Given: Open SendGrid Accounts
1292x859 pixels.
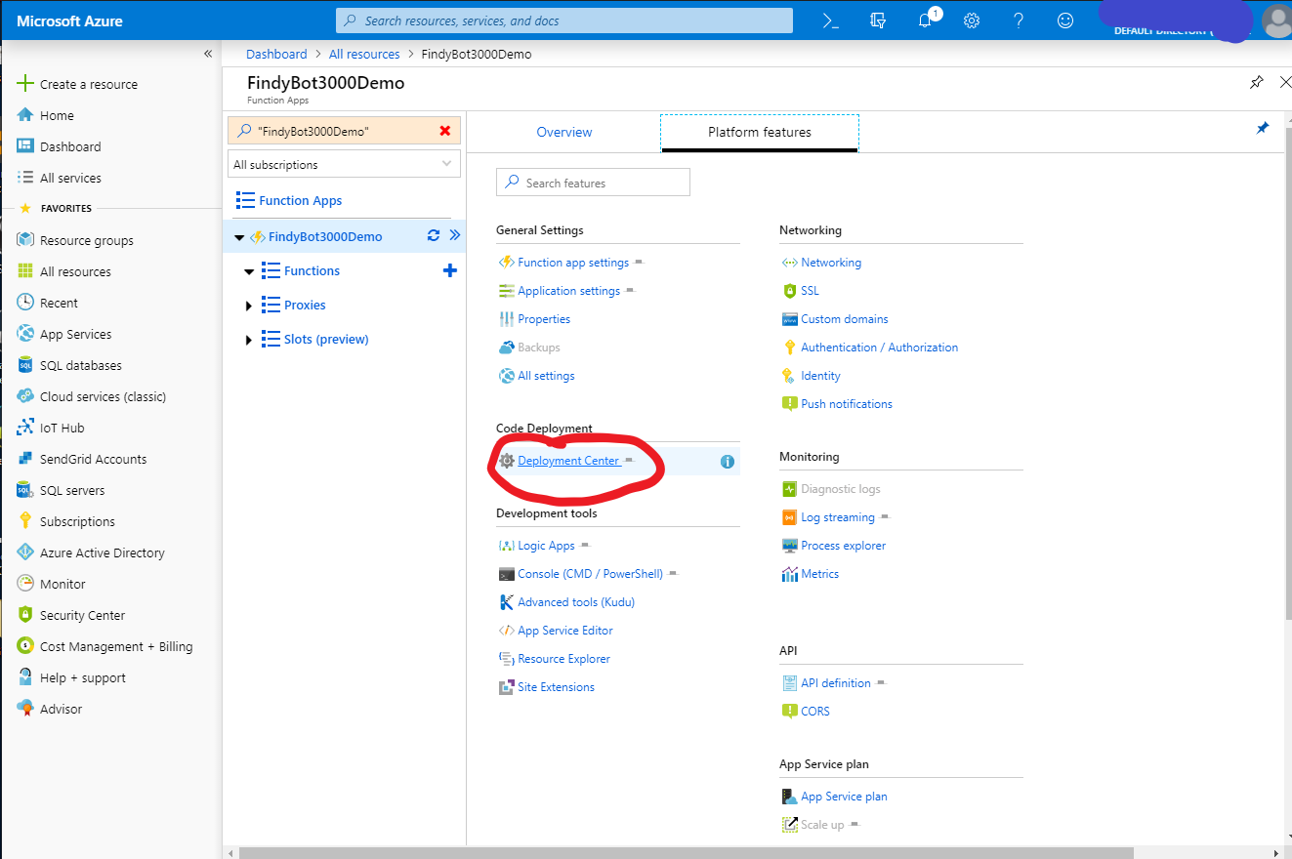Looking at the screenshot, I should coord(93,459).
